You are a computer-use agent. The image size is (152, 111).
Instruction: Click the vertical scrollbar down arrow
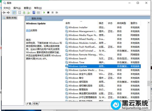(x=148, y=100)
